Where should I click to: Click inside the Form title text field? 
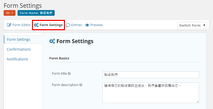tap(151, 75)
